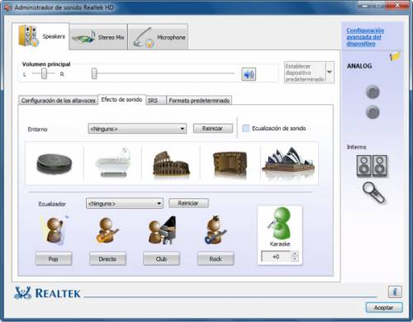Select the stone sewer pipe environment icon
The width and height of the screenshot is (413, 322).
(x=230, y=163)
